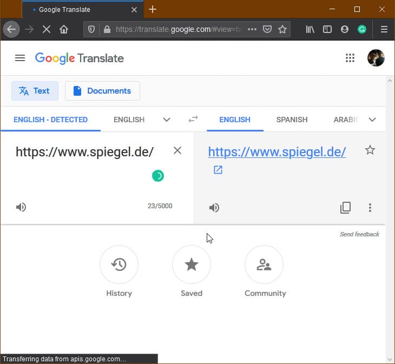The height and width of the screenshot is (364, 395).
Task: Open Firefox account menu
Action: [x=344, y=29]
